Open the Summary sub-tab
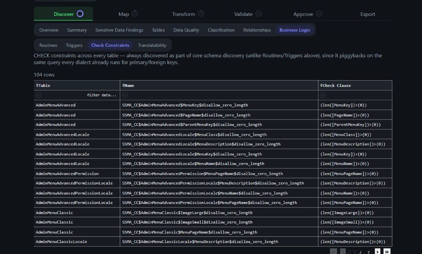 [77, 30]
